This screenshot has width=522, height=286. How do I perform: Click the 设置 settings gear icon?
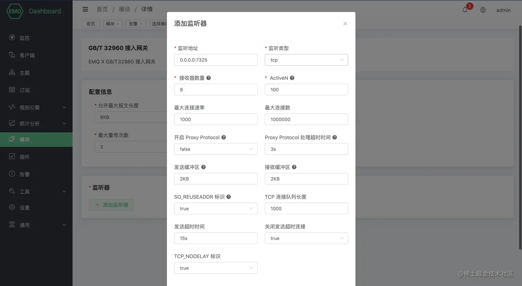pos(12,207)
